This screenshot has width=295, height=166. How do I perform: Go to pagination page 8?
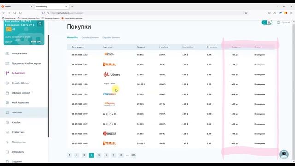pyautogui.click(x=121, y=155)
